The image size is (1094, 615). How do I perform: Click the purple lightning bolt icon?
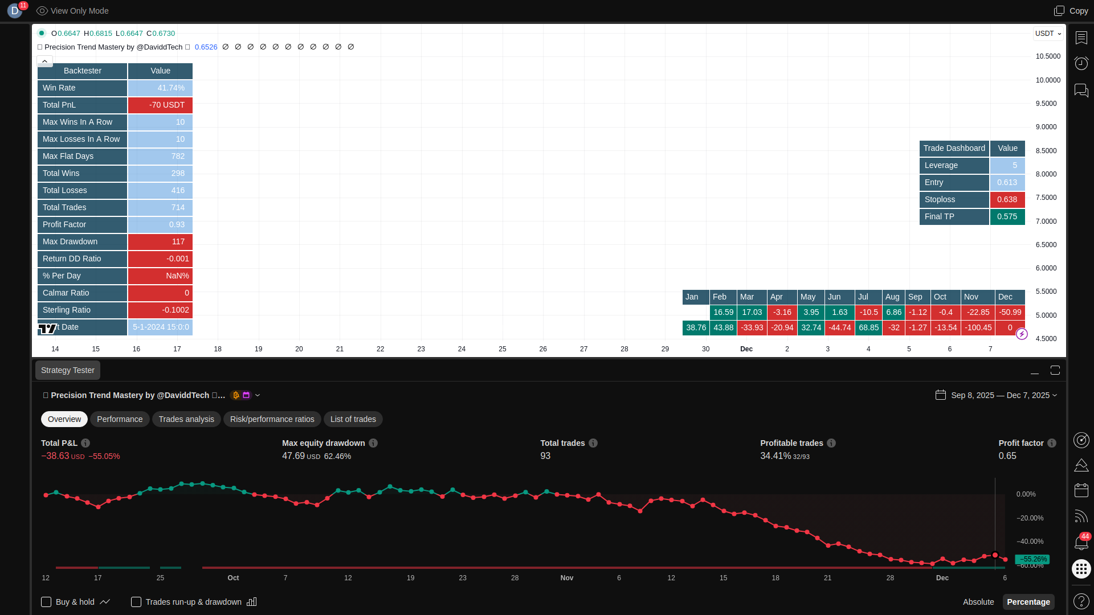(x=1022, y=334)
